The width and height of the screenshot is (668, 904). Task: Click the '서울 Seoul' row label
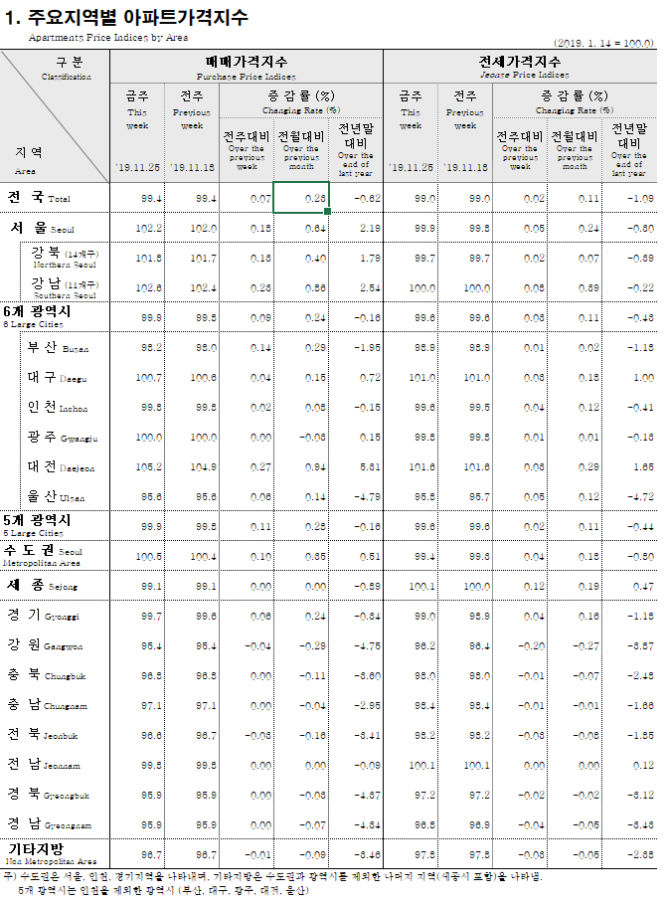point(42,227)
